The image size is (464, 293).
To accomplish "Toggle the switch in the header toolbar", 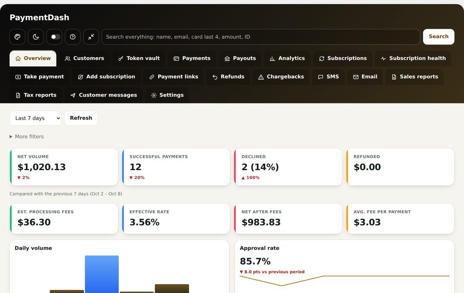I will 54,37.
